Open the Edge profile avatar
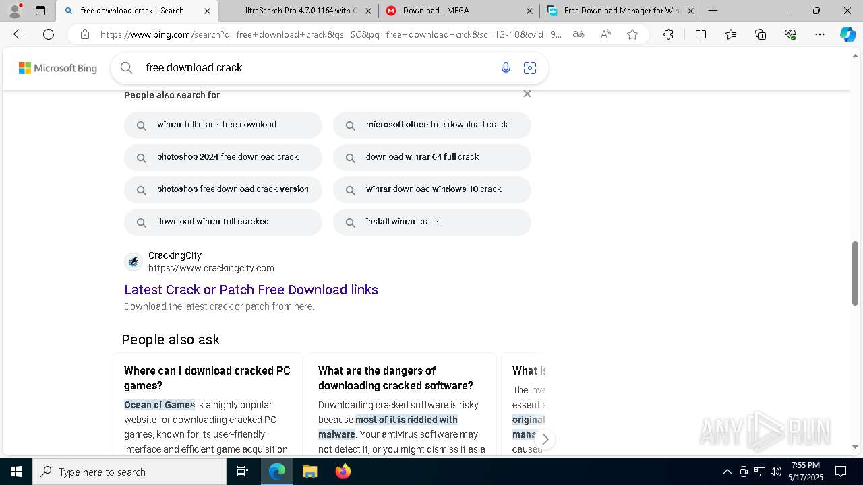 click(15, 11)
